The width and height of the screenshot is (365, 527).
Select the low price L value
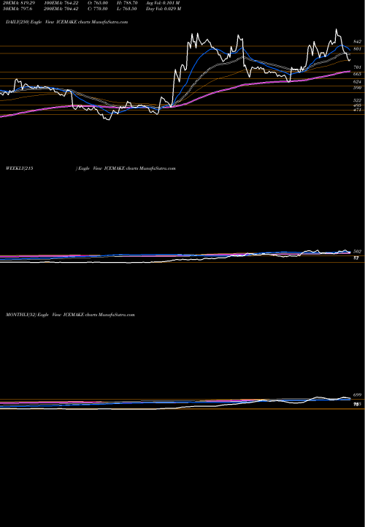coord(127,9)
